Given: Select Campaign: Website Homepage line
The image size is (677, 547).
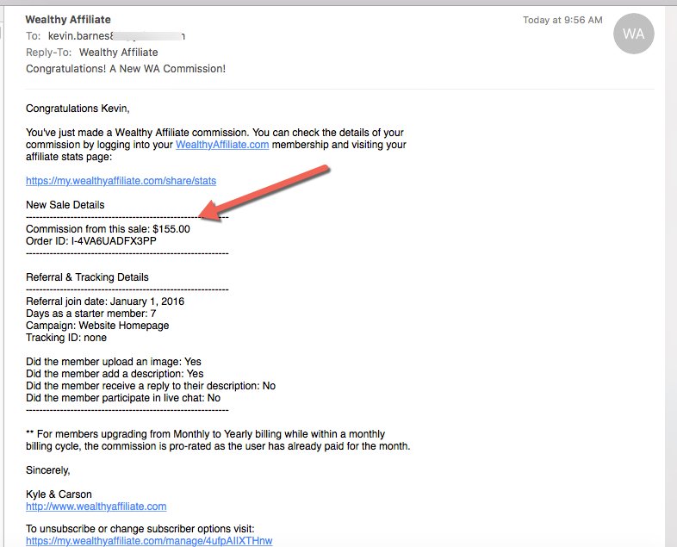Looking at the screenshot, I should pyautogui.click(x=97, y=326).
